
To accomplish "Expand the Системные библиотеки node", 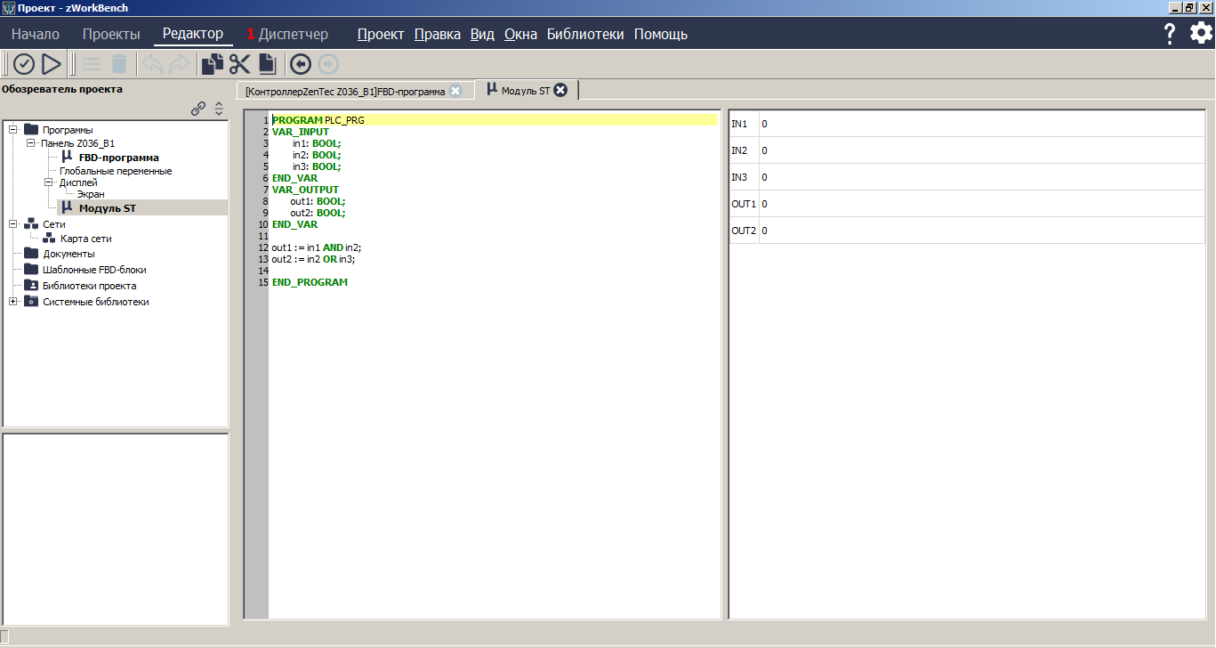I will pyautogui.click(x=13, y=302).
